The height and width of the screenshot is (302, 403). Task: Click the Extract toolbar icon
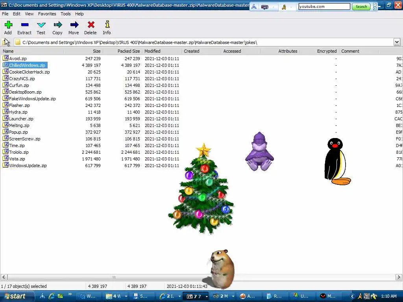pyautogui.click(x=25, y=25)
